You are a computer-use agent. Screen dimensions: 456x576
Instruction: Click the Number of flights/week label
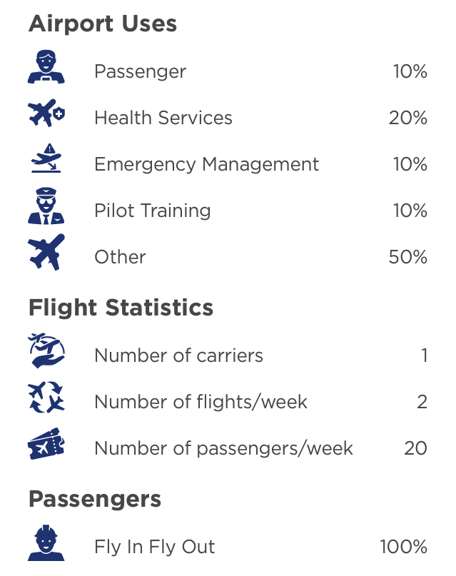click(x=201, y=402)
